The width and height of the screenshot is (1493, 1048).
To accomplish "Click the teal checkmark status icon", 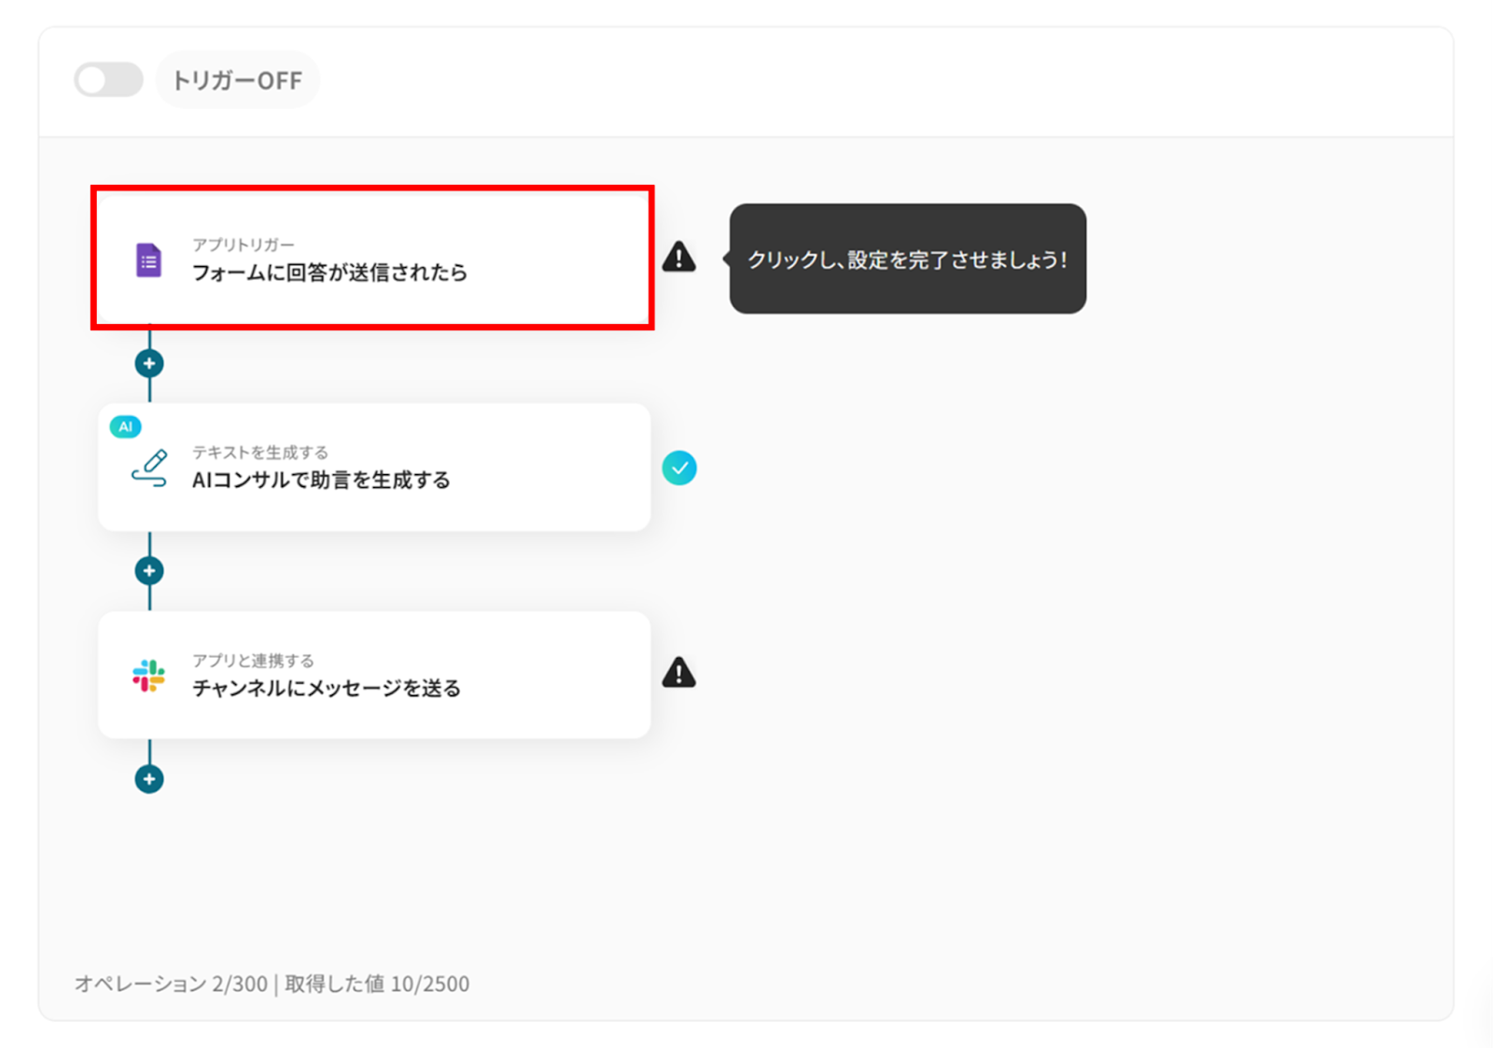I will (x=679, y=468).
